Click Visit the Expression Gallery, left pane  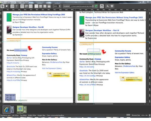pyautogui.click(x=52, y=68)
